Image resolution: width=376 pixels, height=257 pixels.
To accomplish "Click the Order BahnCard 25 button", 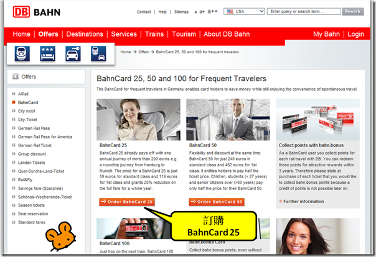I will coord(127,202).
